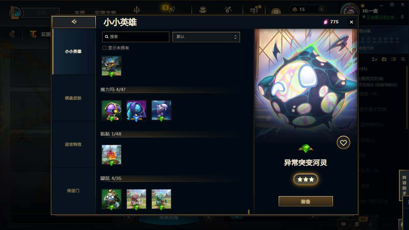Screen dimensions: 409x230
Task: Click the purple currency icon showing 775
Action: tap(326, 22)
